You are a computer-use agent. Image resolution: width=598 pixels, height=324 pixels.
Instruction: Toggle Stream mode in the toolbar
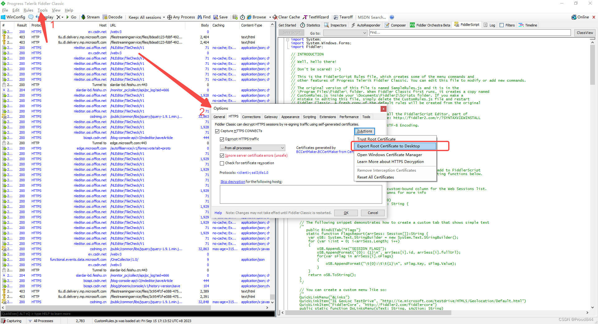90,17
